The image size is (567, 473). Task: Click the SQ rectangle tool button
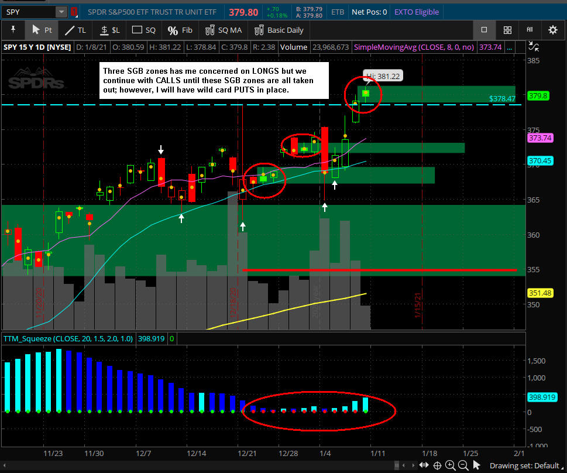[144, 30]
